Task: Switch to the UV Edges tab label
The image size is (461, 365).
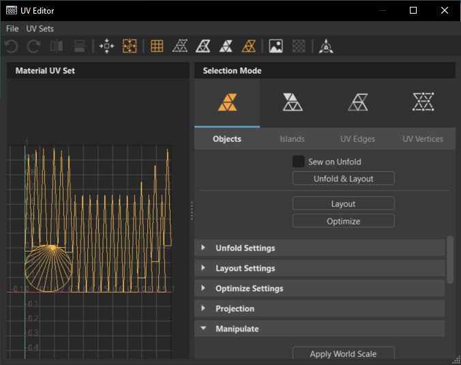Action: tap(358, 138)
